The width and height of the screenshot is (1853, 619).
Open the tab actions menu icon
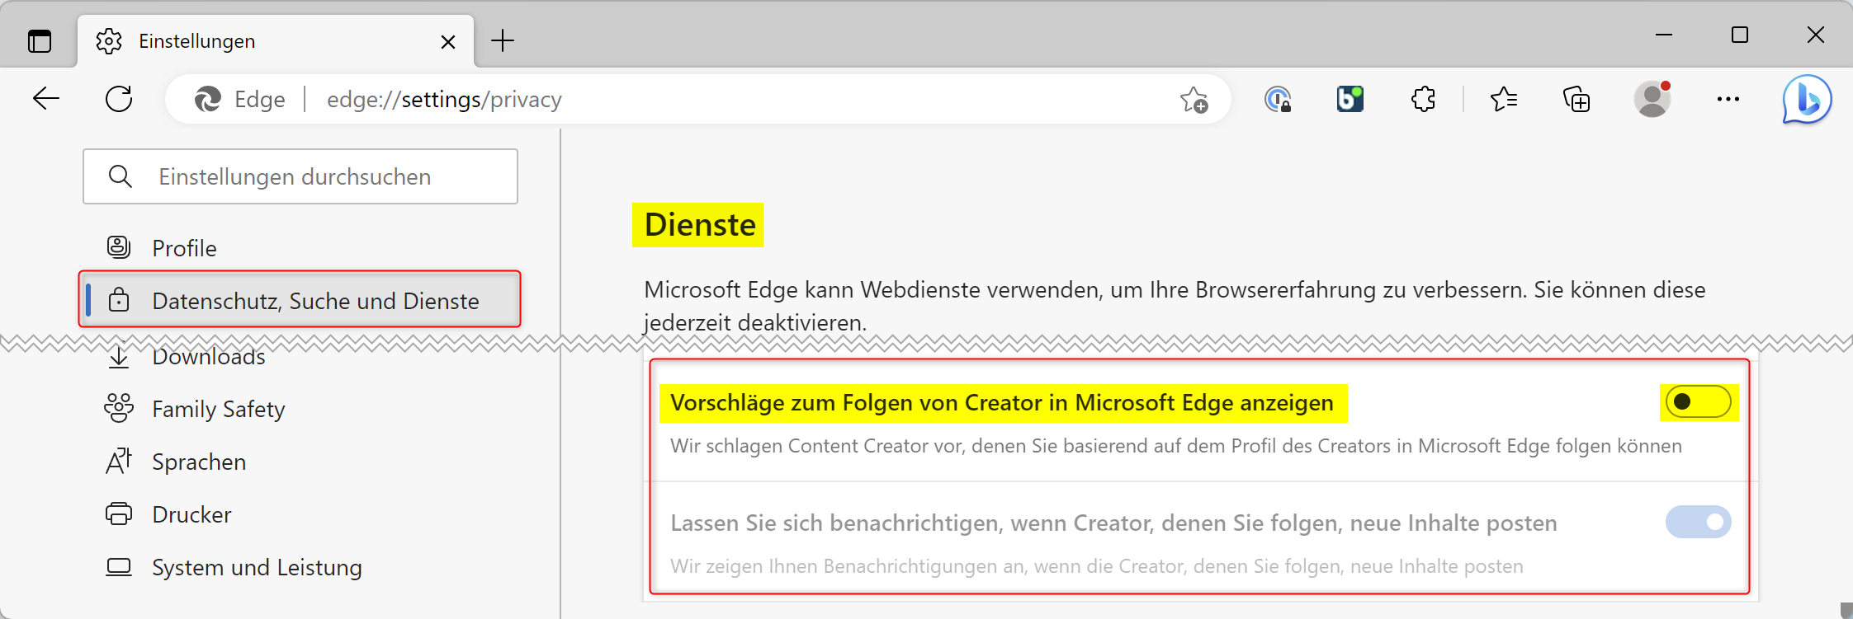pos(40,40)
